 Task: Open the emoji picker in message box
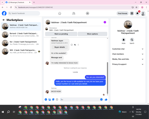101,99
